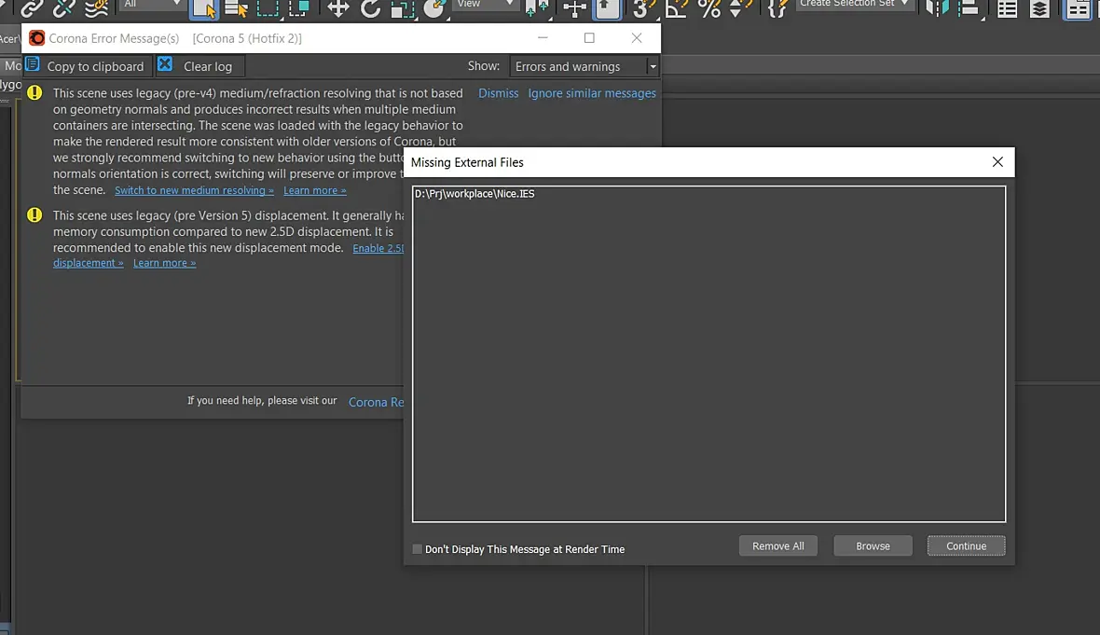Viewport: 1100px width, 635px height.
Task: Click the Remove All button
Action: coord(778,545)
